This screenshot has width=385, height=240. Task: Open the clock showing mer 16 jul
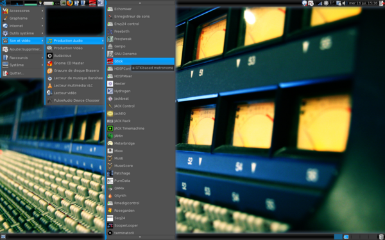(x=363, y=3)
